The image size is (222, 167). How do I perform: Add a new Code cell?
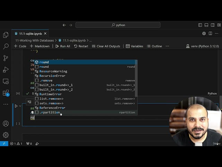[20, 46]
